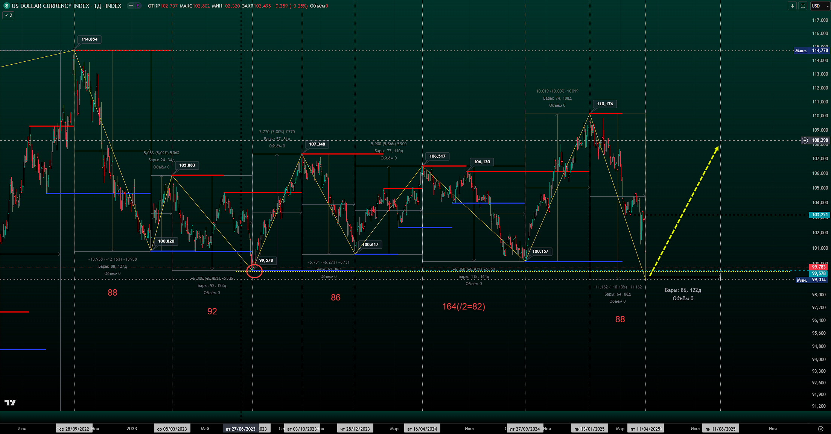The image size is (831, 434).
Task: Select the red 86 text annotation
Action: click(x=336, y=297)
